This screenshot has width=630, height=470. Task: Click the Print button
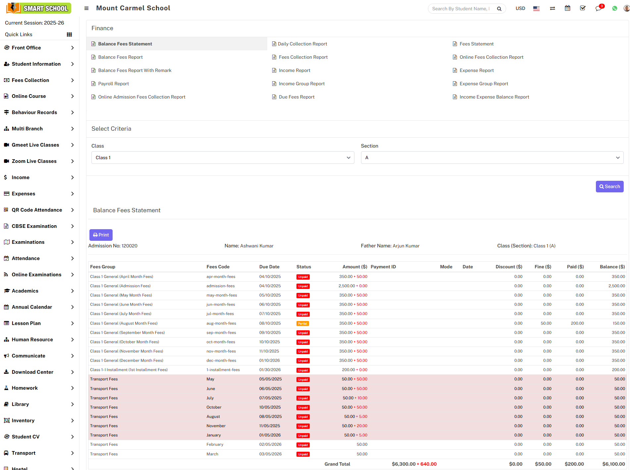[101, 235]
